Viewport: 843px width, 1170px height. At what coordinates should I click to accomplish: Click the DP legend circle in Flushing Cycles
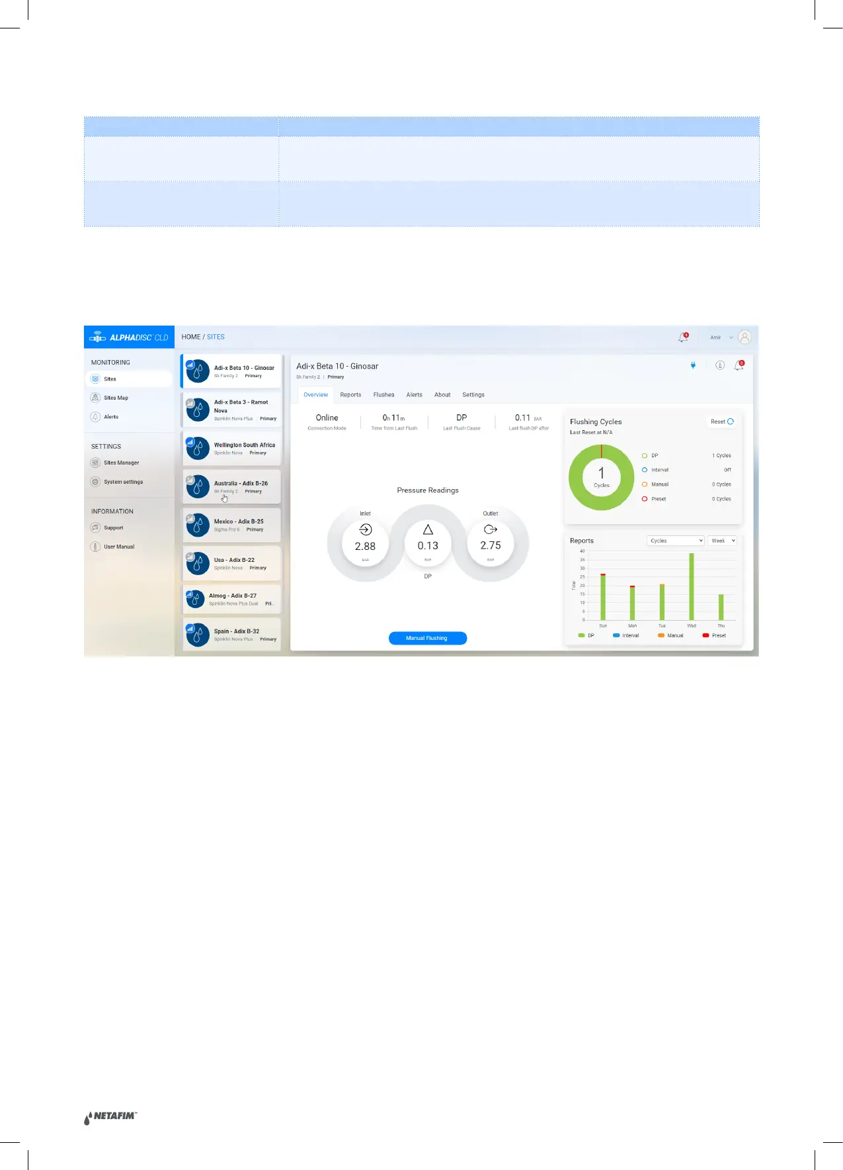pos(645,455)
